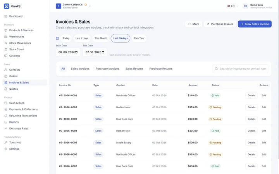Screen dimensions: 279x174
Task: Click the Invoice No column header
Action: pyautogui.click(x=65, y=85)
